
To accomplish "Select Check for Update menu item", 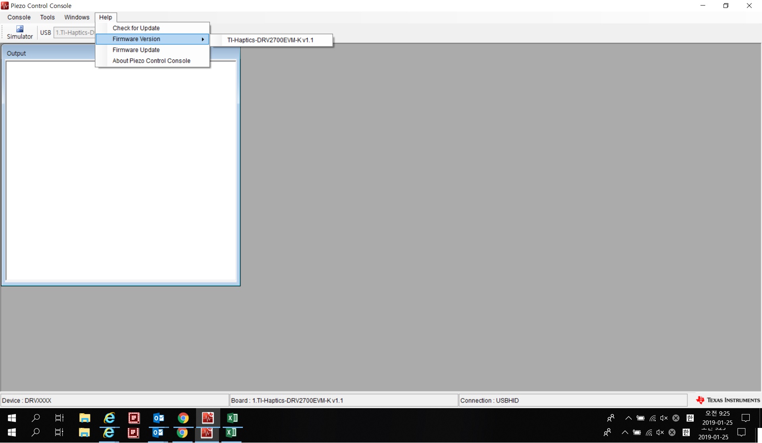I will tap(136, 28).
